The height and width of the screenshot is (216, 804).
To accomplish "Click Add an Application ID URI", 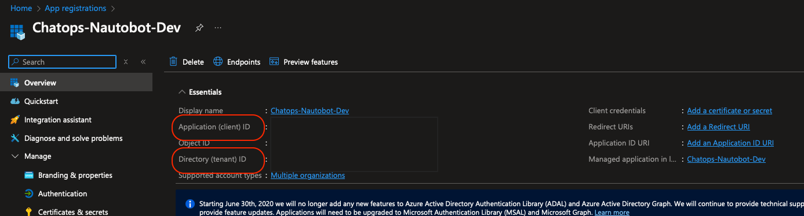I will 730,143.
